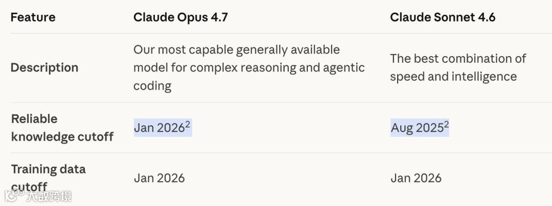Select the Claude Opus 4.7 column header

(180, 17)
